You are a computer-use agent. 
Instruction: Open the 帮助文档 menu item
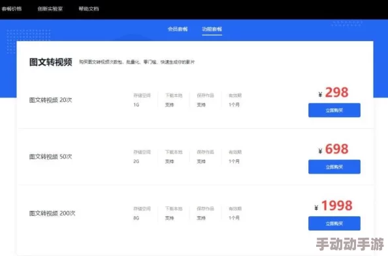pyautogui.click(x=89, y=9)
